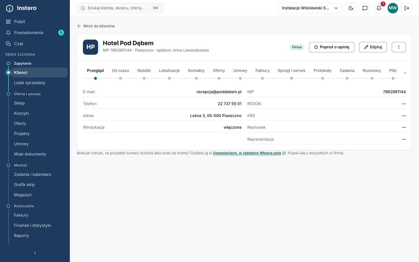Click the external link icon after Własne pola
The width and height of the screenshot is (419, 262).
click(x=284, y=153)
